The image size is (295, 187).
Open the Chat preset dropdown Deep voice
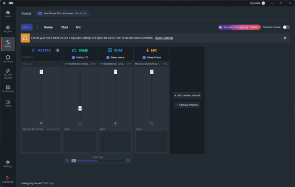coord(115,57)
